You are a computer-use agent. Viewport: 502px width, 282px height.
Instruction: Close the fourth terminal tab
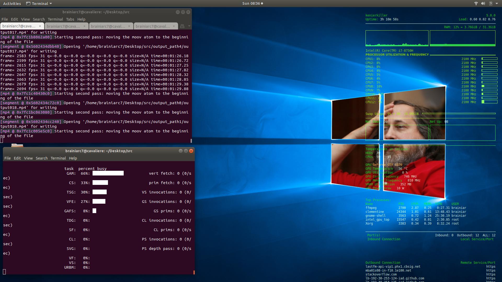[x=174, y=26]
